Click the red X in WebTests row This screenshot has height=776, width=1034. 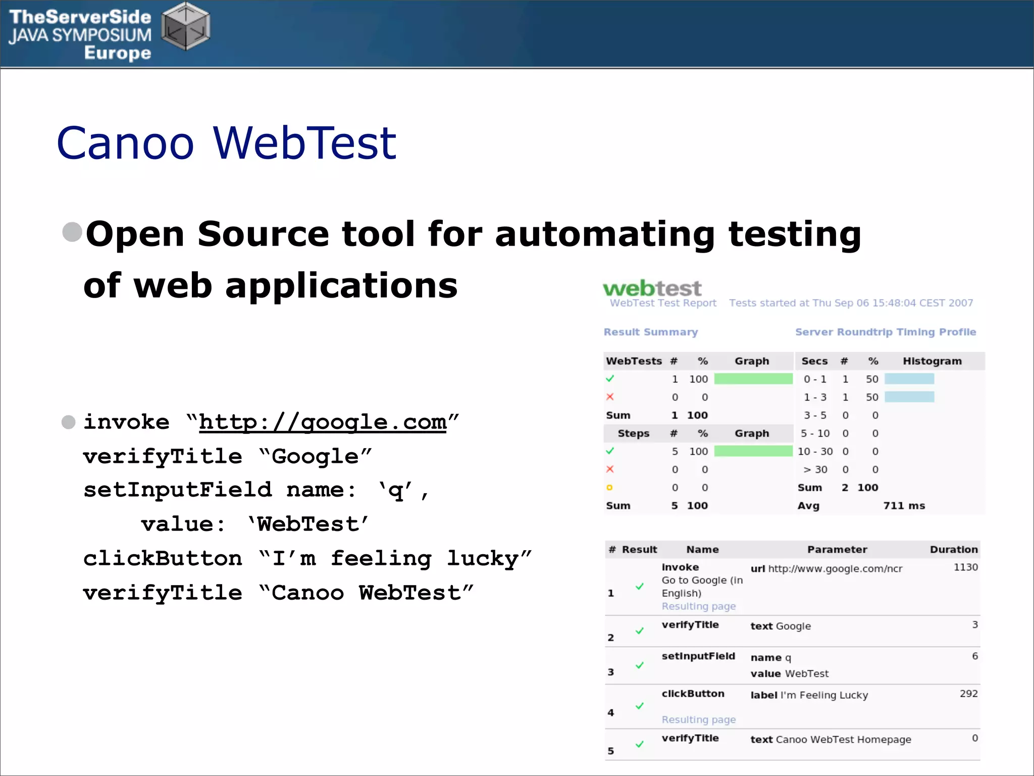pyautogui.click(x=610, y=397)
